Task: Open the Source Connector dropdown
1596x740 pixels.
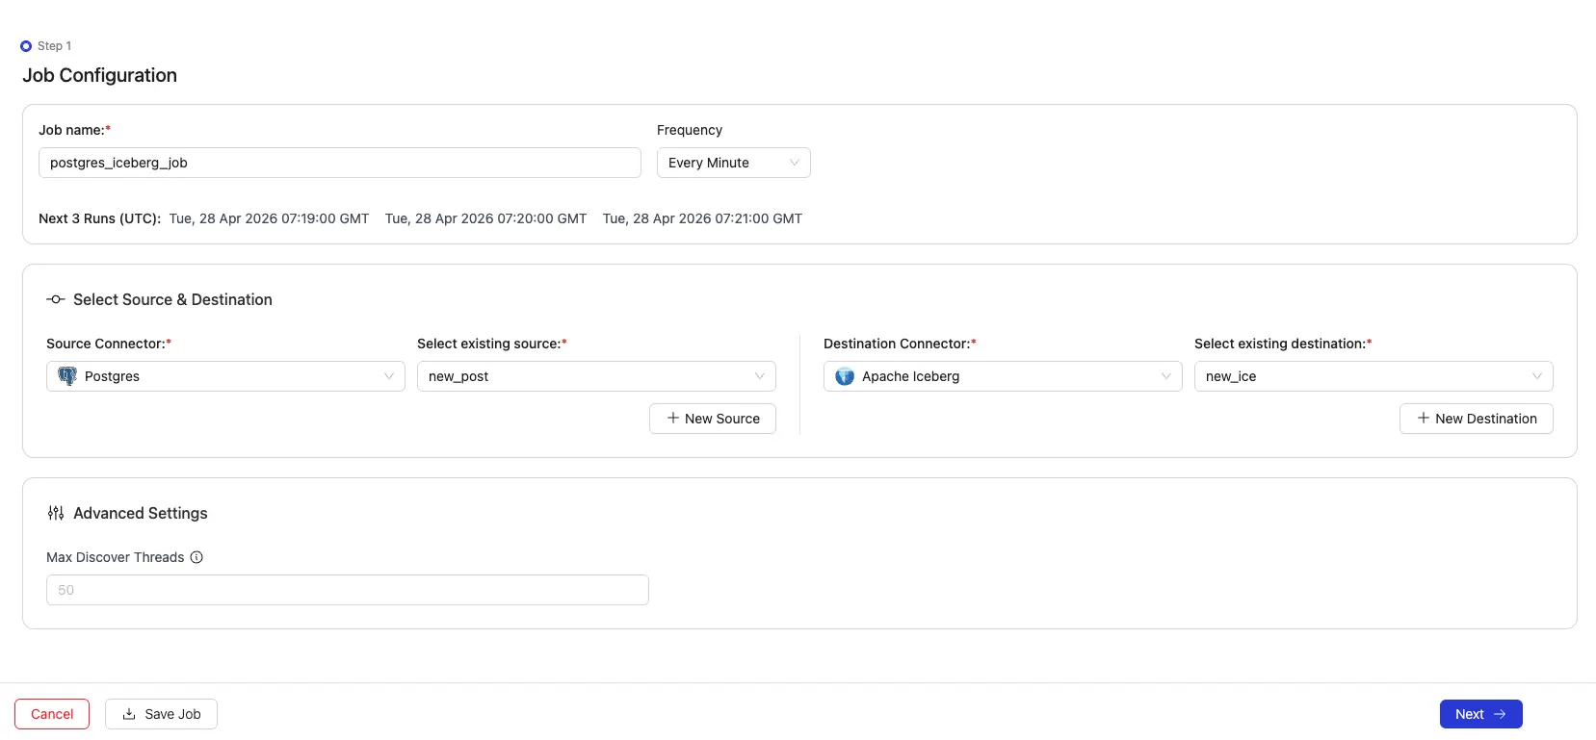Action: [225, 376]
